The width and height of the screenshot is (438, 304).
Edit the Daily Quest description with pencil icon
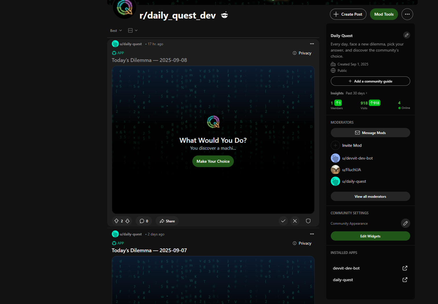(x=406, y=35)
